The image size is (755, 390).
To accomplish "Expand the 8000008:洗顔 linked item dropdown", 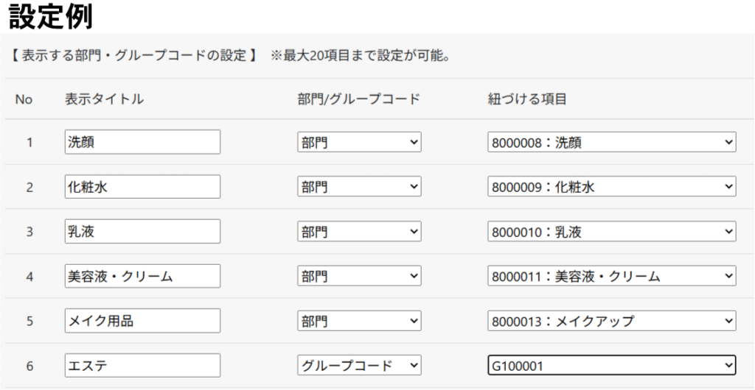I will click(x=611, y=142).
